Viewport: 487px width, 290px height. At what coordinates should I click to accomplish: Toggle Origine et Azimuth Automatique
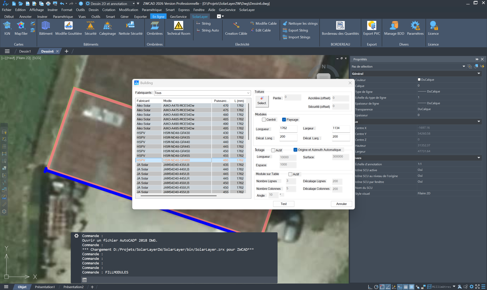point(295,150)
